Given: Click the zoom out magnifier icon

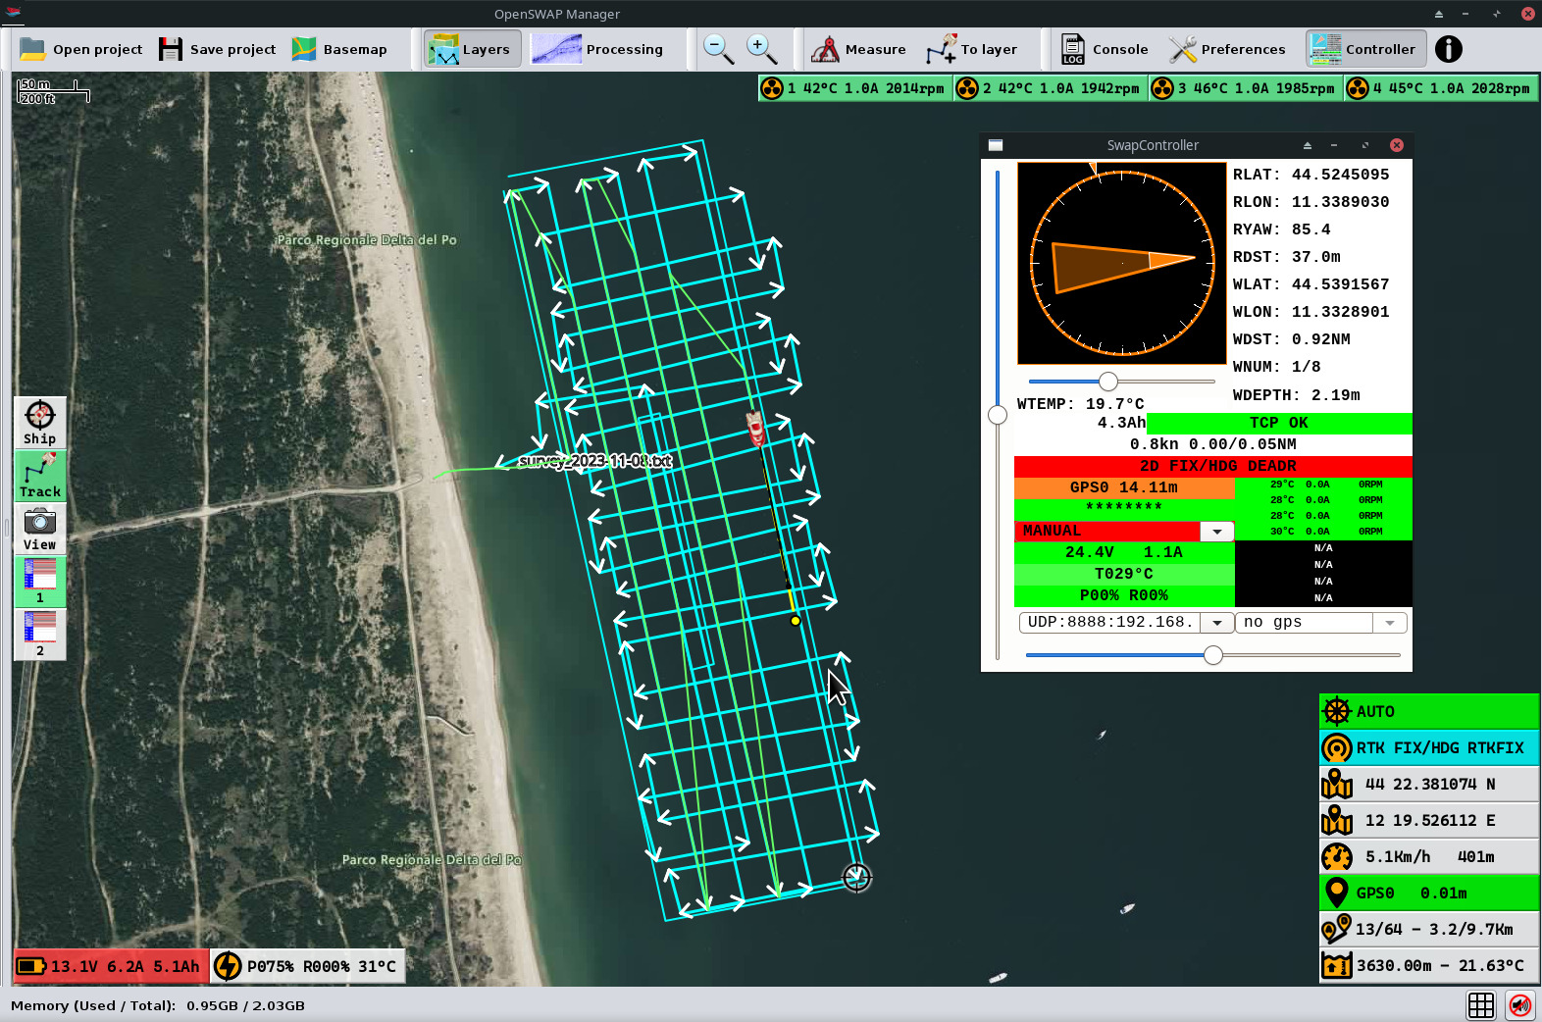Looking at the screenshot, I should 718,49.
